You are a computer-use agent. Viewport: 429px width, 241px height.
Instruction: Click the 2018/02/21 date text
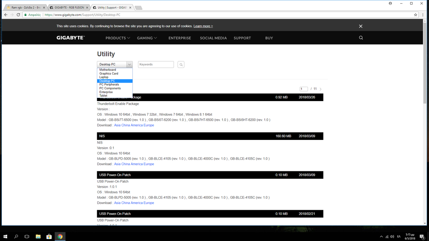pyautogui.click(x=307, y=214)
